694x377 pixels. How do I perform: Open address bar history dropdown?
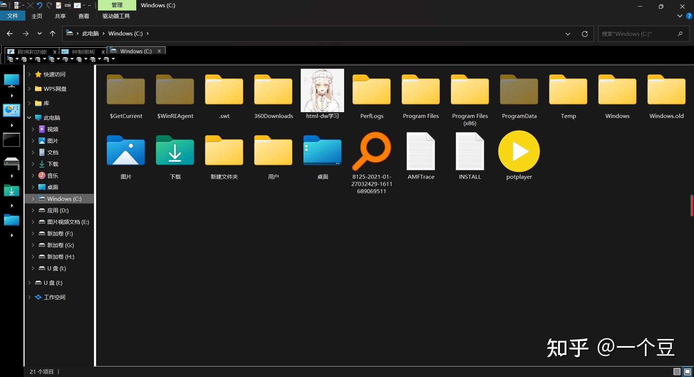[x=568, y=34]
